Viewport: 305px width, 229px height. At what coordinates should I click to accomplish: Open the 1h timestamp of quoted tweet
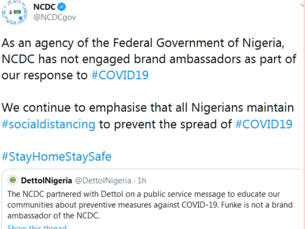tap(142, 180)
